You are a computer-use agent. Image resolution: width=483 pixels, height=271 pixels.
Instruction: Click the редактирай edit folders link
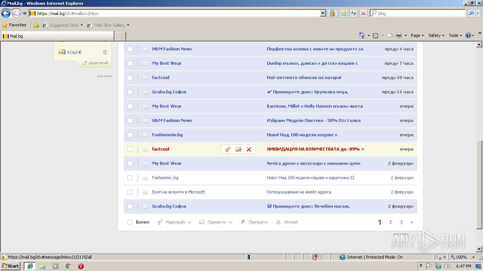[x=98, y=63]
